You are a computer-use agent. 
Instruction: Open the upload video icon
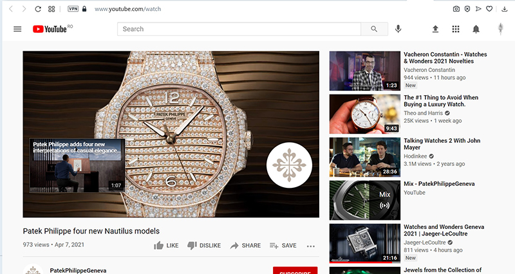[x=435, y=29]
